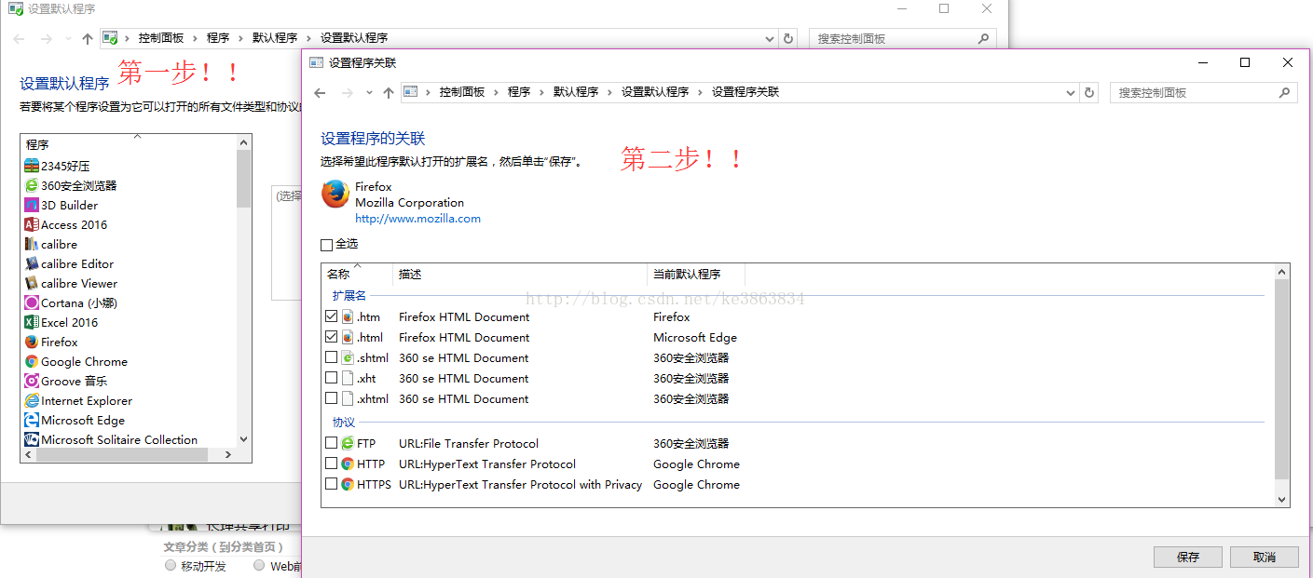The width and height of the screenshot is (1313, 578).
Task: Sort by 名称 column header
Action: pyautogui.click(x=358, y=274)
